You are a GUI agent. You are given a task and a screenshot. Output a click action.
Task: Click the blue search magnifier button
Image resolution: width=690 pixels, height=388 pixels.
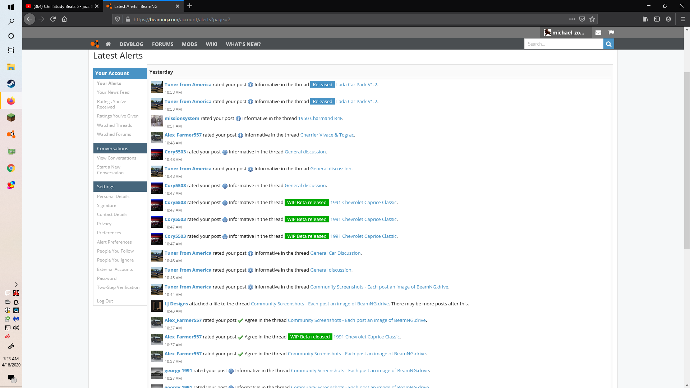608,44
